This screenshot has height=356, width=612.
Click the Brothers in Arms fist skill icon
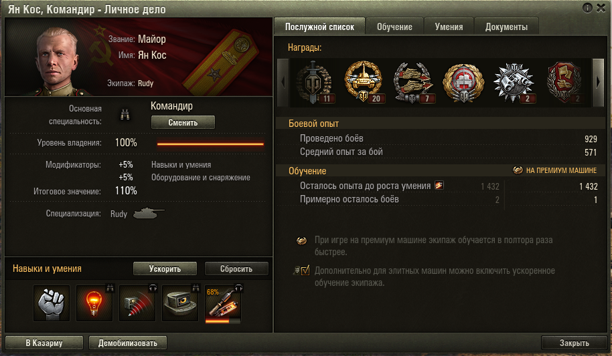[x=52, y=303]
